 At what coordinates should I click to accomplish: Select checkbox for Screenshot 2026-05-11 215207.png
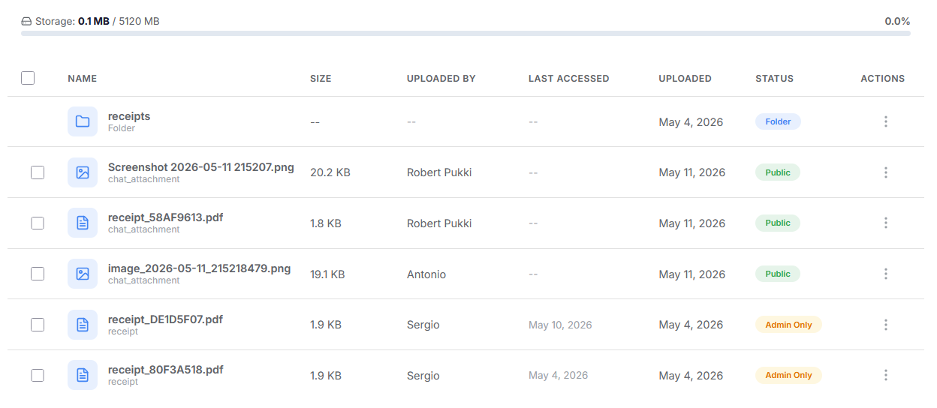pyautogui.click(x=38, y=172)
